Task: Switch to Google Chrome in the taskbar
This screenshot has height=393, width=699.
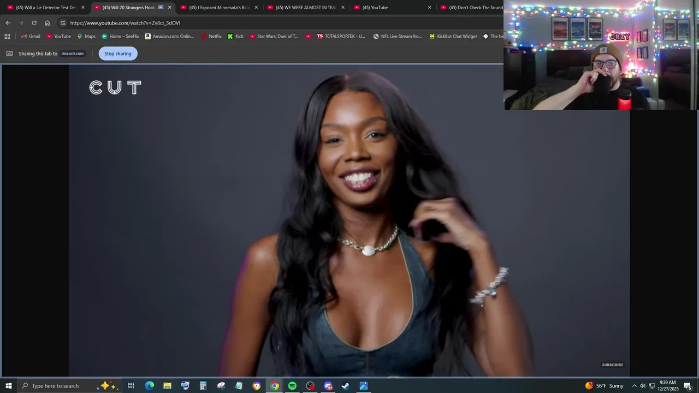Action: click(x=275, y=386)
